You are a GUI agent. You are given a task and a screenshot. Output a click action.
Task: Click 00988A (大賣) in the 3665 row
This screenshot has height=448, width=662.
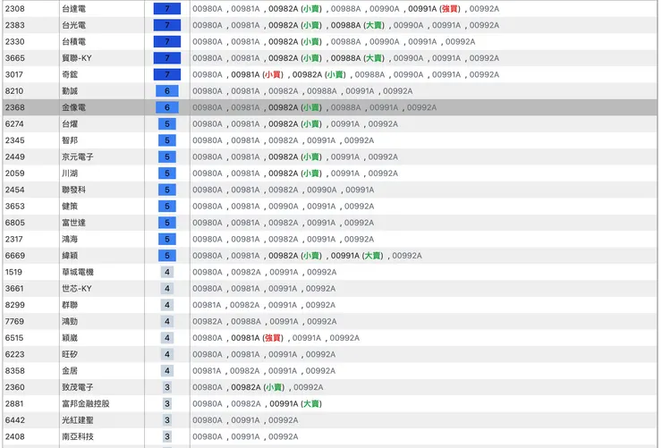pyautogui.click(x=357, y=58)
